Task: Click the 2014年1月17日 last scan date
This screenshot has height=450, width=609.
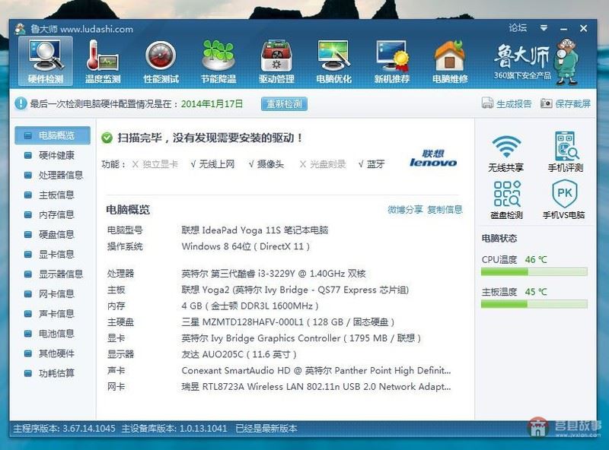Action: click(212, 104)
